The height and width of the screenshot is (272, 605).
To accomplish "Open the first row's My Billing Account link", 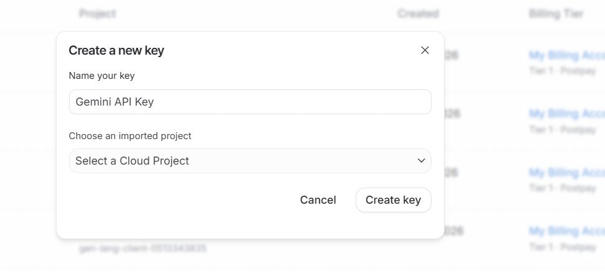I will point(566,55).
